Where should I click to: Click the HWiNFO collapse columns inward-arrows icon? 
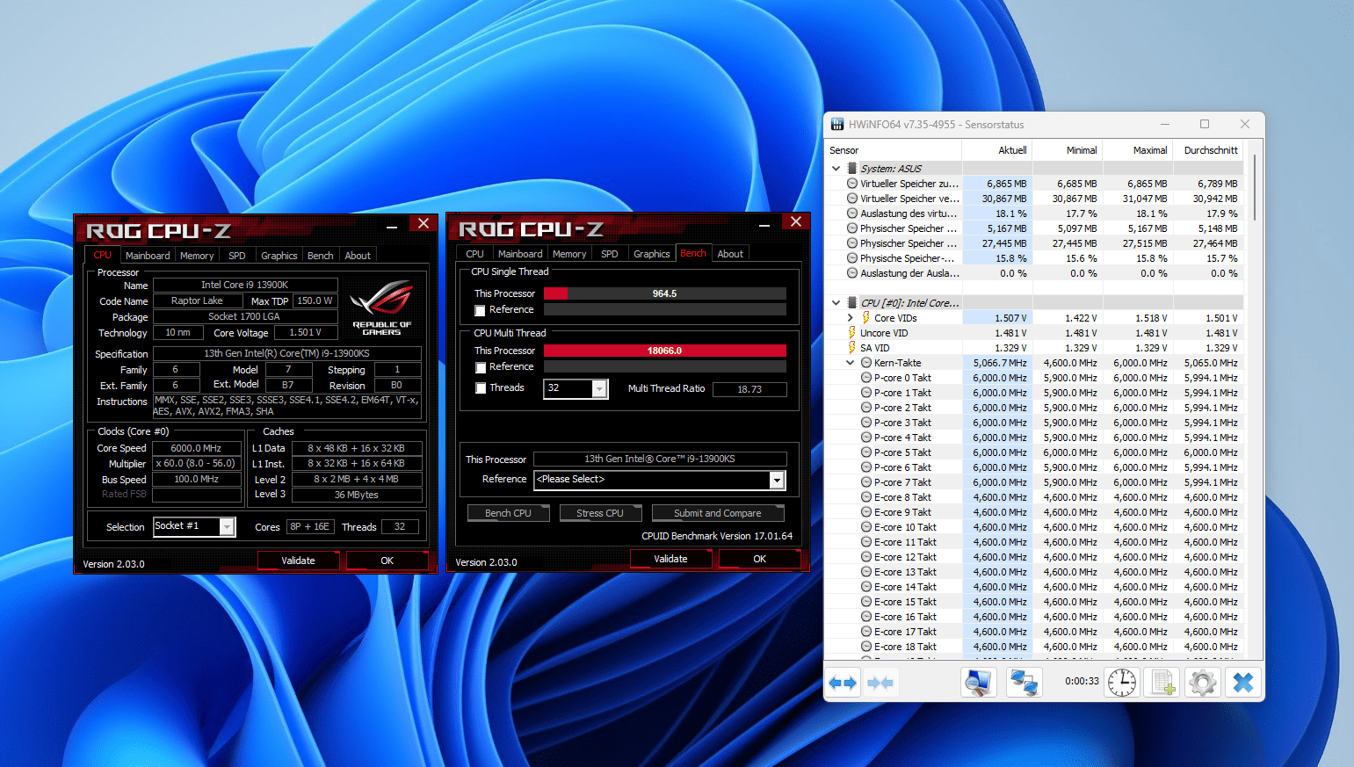[880, 683]
